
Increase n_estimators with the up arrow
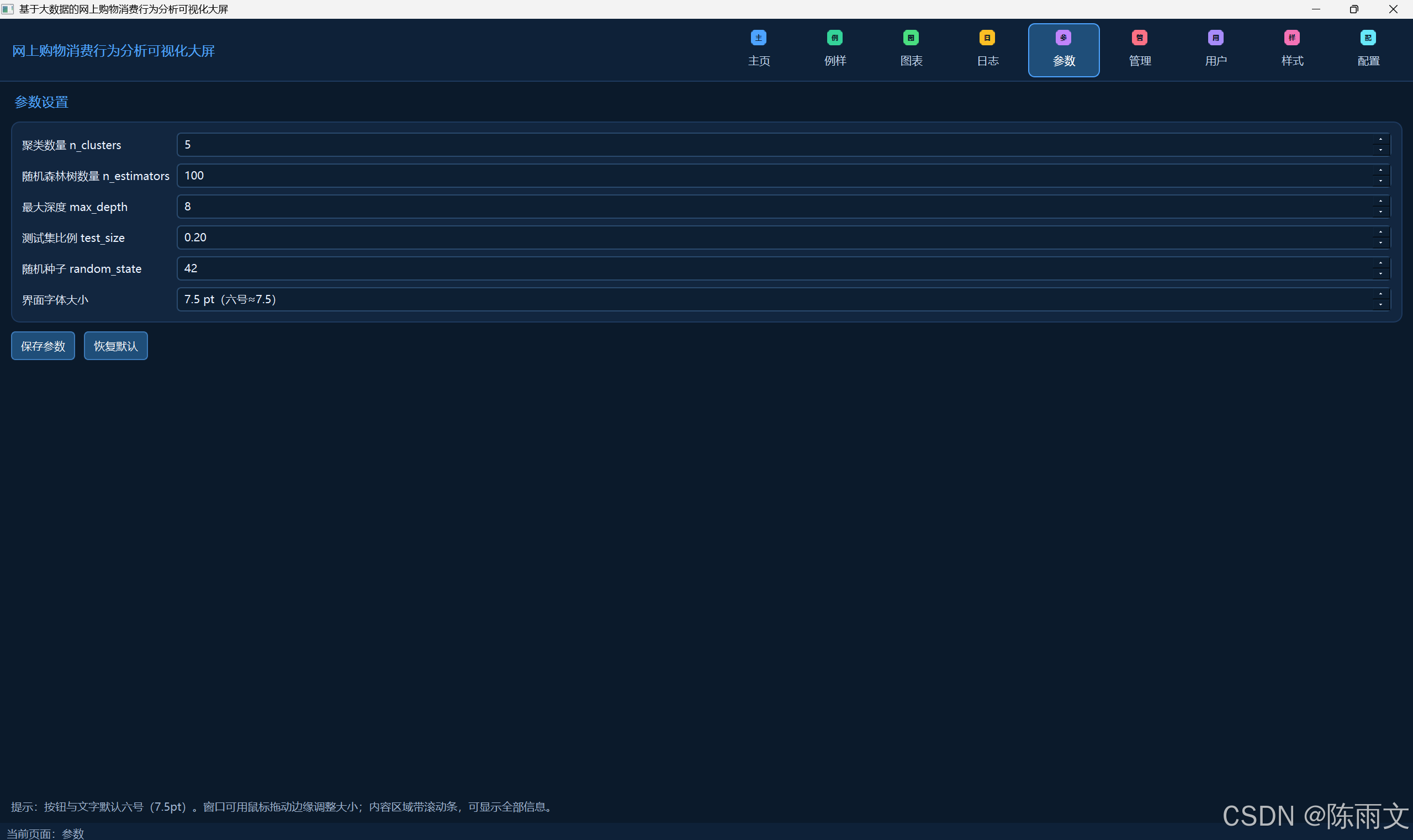[x=1380, y=171]
